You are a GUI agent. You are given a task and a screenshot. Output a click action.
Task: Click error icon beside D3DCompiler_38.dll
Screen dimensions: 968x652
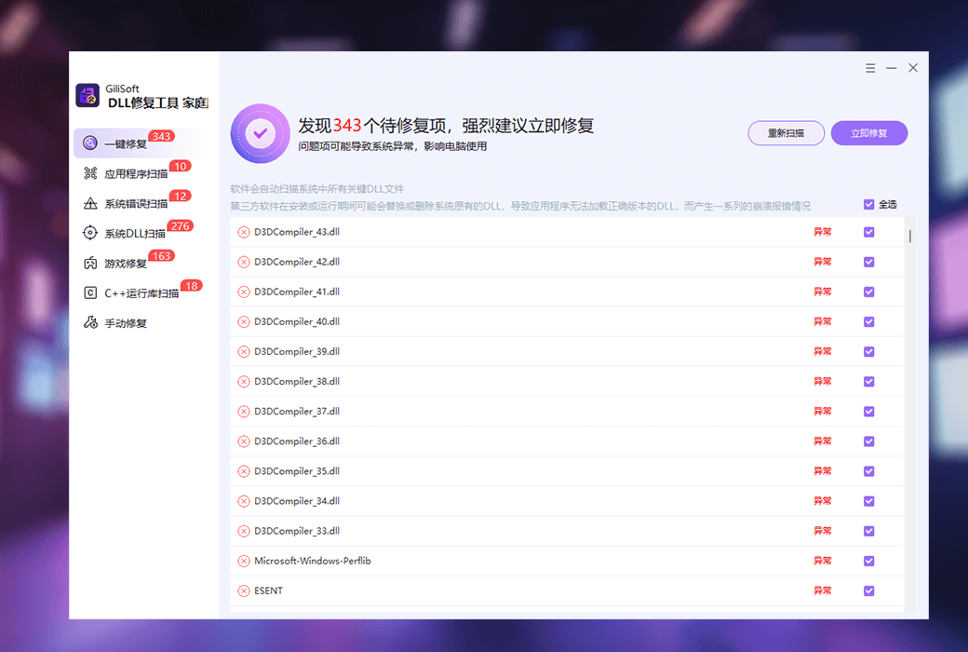[244, 382]
